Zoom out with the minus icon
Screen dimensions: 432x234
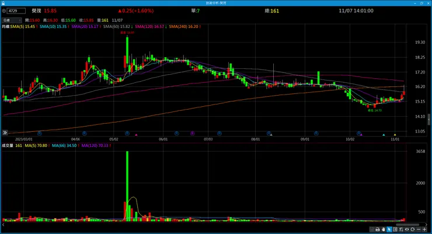[x=419, y=229]
